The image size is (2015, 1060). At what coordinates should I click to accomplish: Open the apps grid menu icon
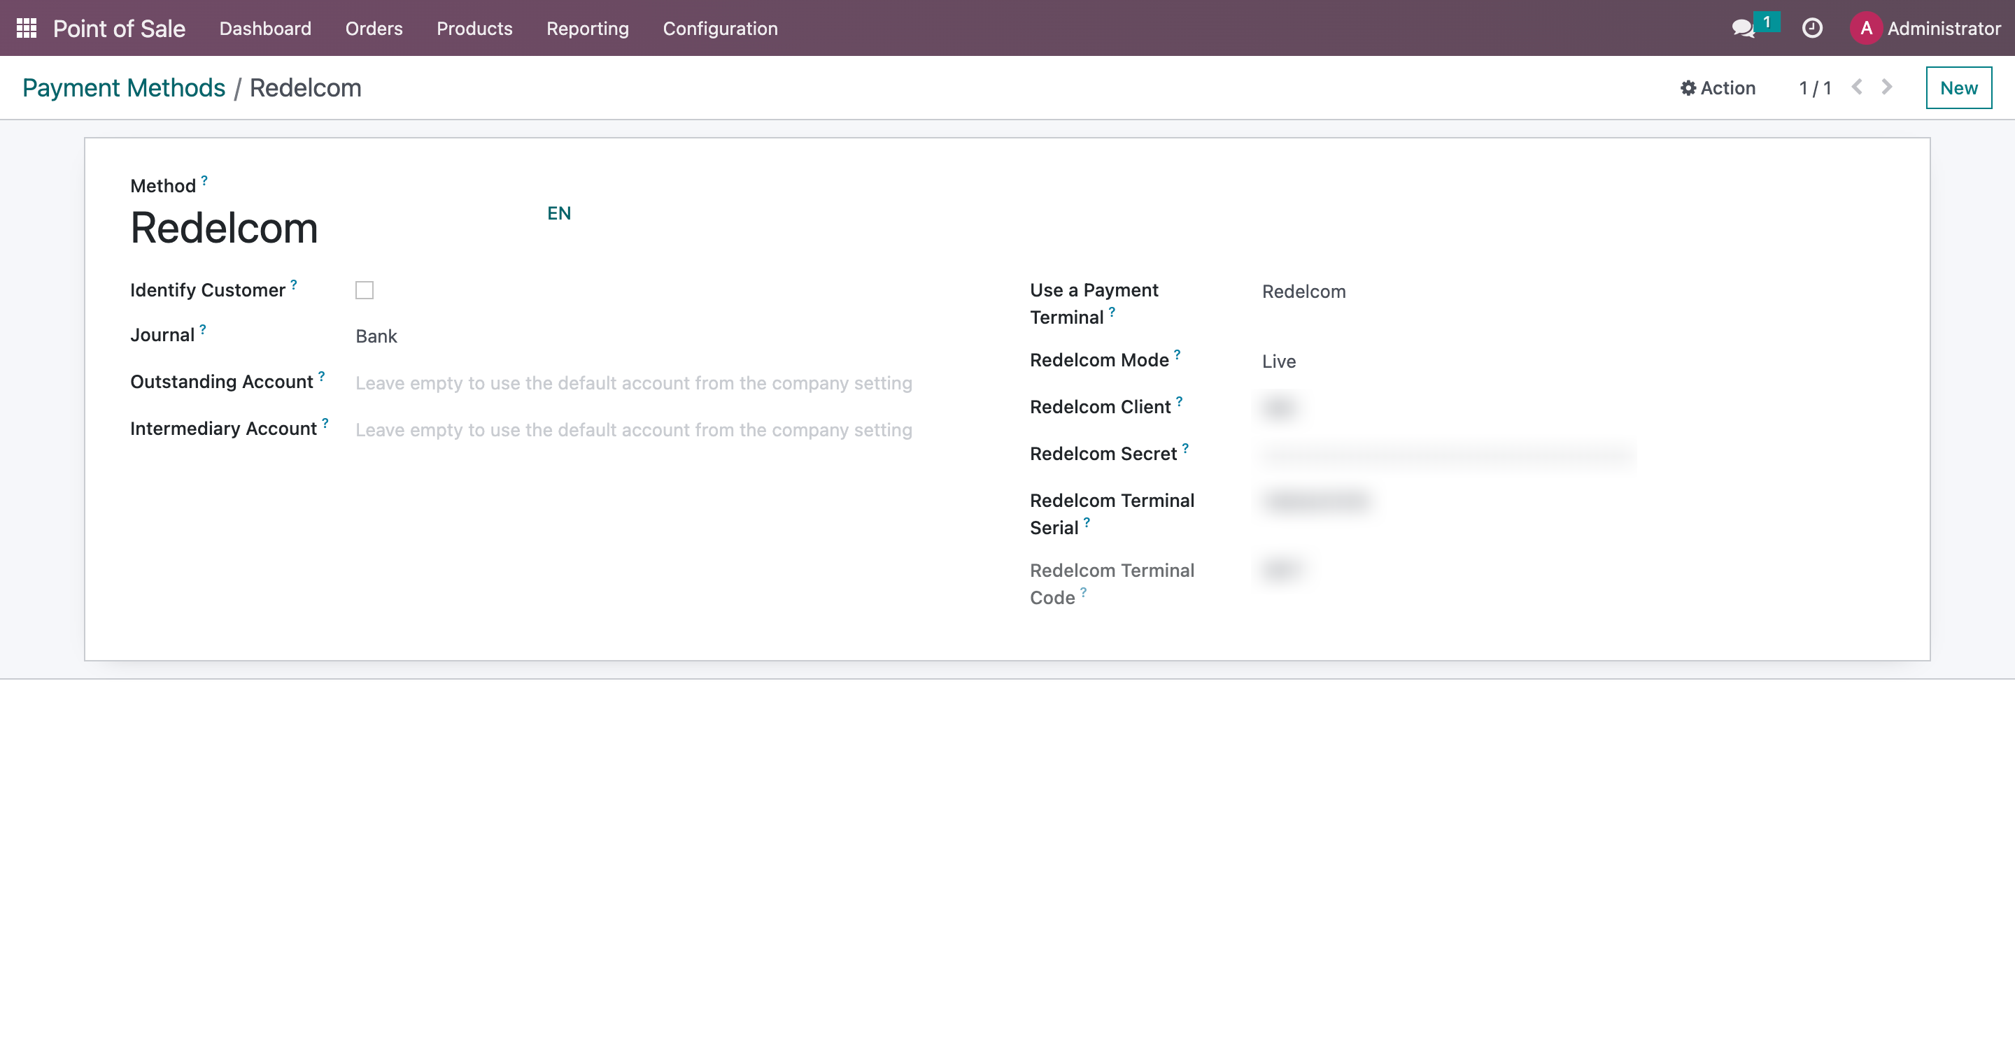coord(27,28)
